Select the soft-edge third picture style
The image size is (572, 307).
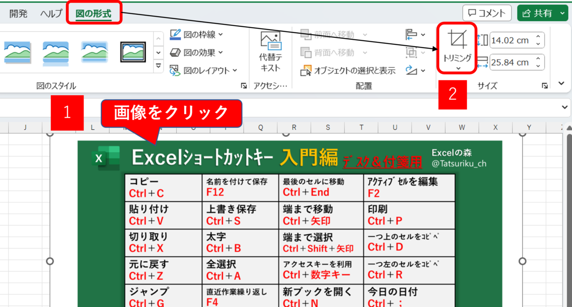tap(95, 52)
